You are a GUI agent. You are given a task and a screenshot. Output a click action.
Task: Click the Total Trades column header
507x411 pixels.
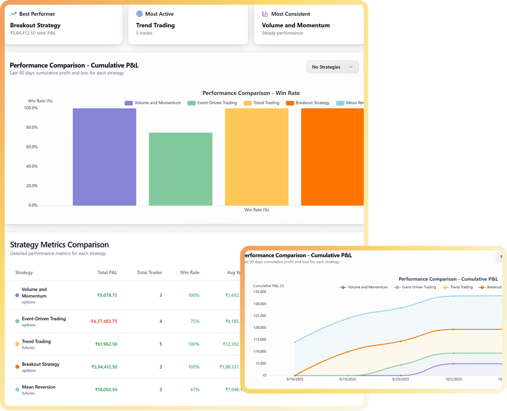click(x=149, y=272)
